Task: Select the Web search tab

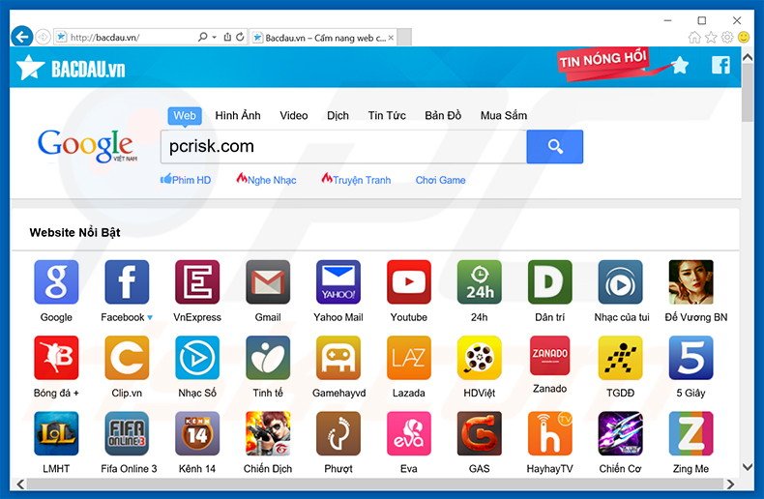Action: [x=184, y=116]
